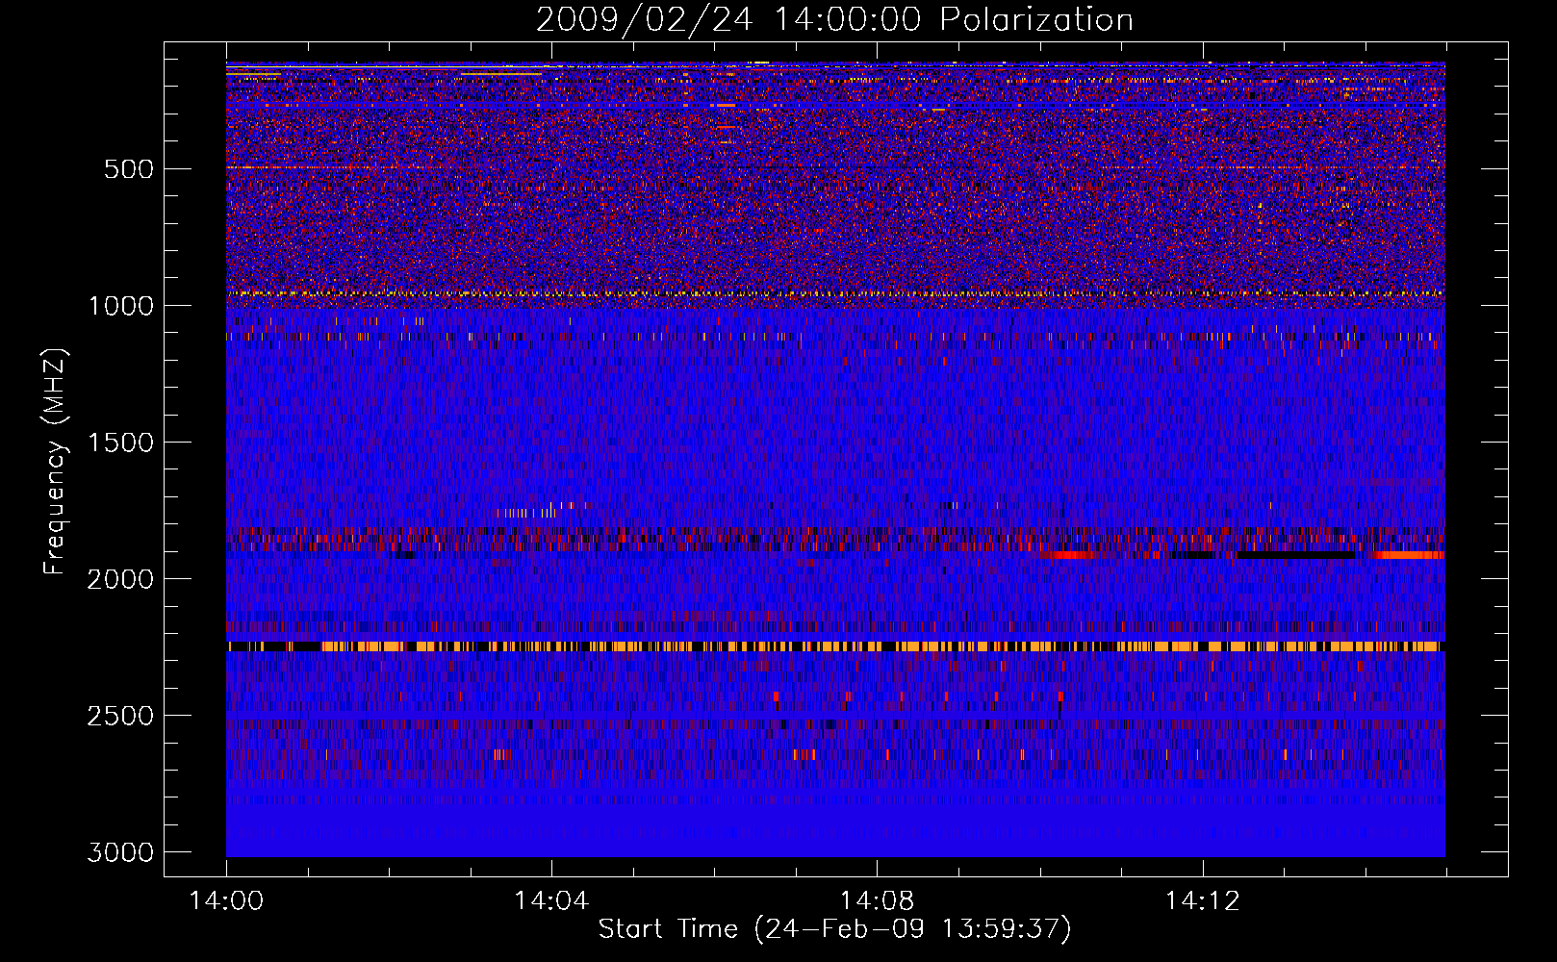Screen dimensions: 1557x962
Task: Click the 'Frequency (MHZ)' axis label
Action: 56,463
